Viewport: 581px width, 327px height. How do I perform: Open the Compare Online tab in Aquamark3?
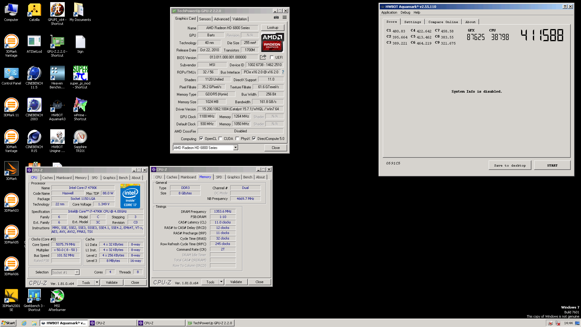click(x=443, y=22)
